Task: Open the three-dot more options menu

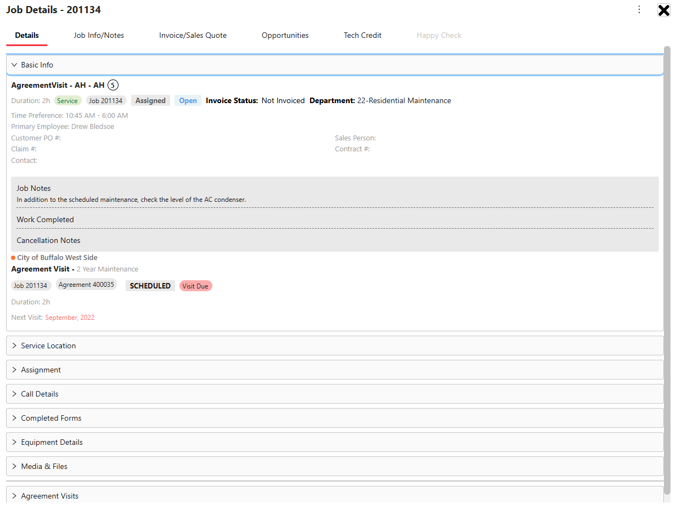Action: tap(639, 9)
